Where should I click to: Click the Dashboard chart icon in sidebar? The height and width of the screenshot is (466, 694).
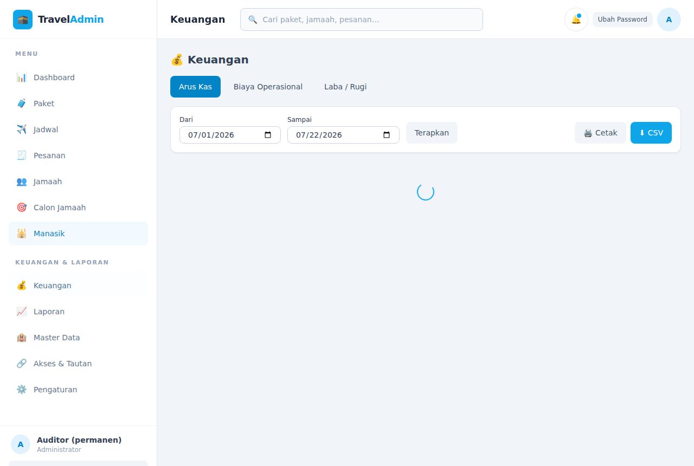click(x=22, y=77)
